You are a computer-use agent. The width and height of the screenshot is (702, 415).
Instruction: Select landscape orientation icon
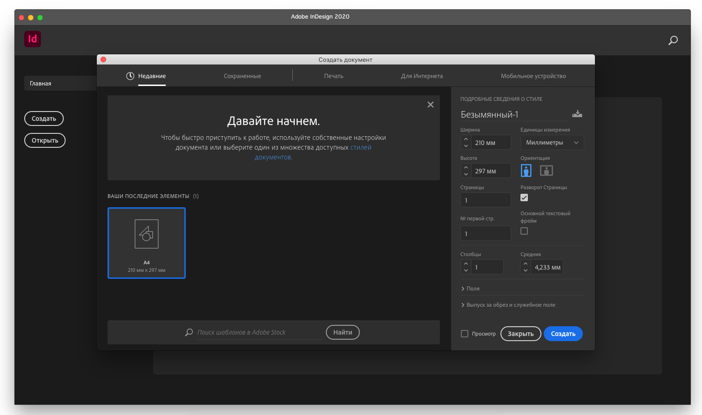[x=546, y=171]
